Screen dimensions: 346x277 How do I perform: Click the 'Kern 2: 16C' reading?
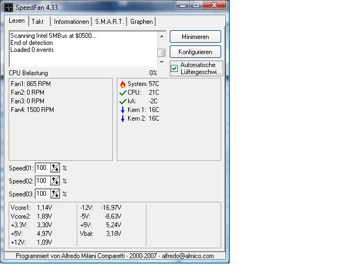click(143, 118)
